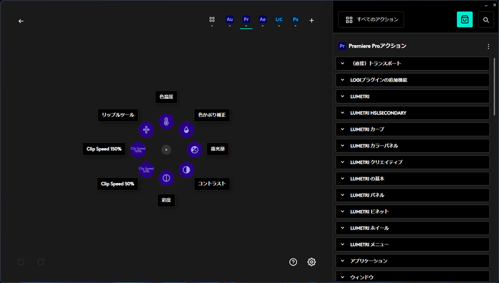
Task: Expand the LUMETRI HSLSECONDARY group
Action: (412, 113)
